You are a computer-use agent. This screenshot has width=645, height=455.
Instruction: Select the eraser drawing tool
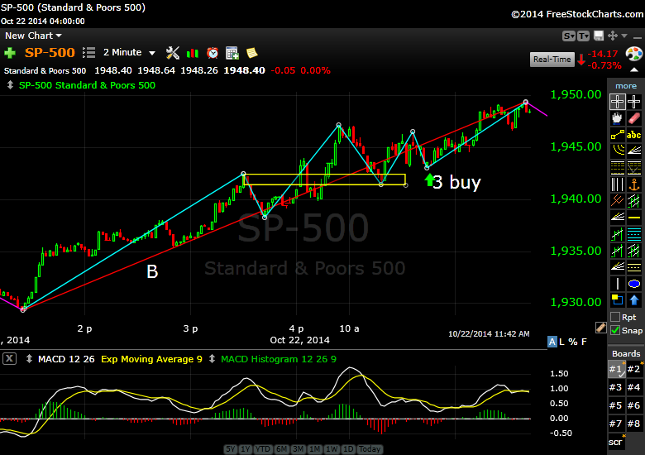pyautogui.click(x=634, y=118)
